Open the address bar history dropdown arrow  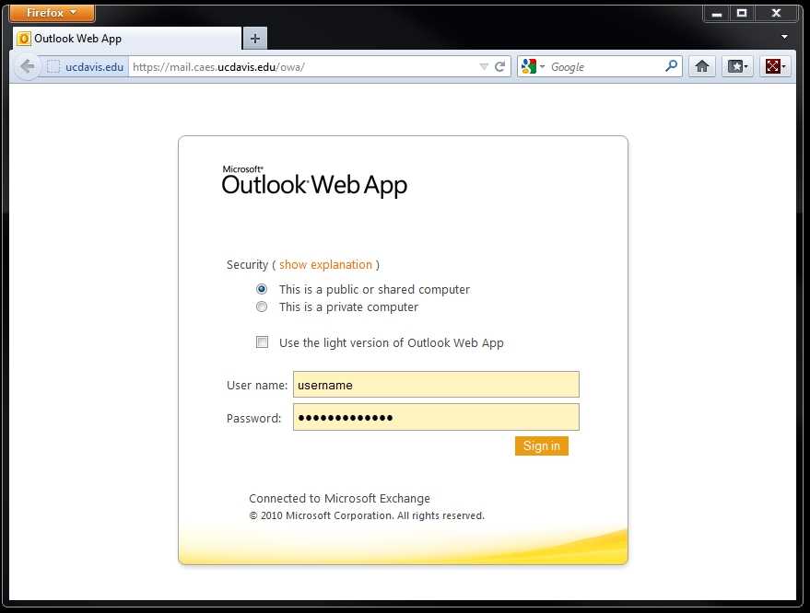point(484,66)
